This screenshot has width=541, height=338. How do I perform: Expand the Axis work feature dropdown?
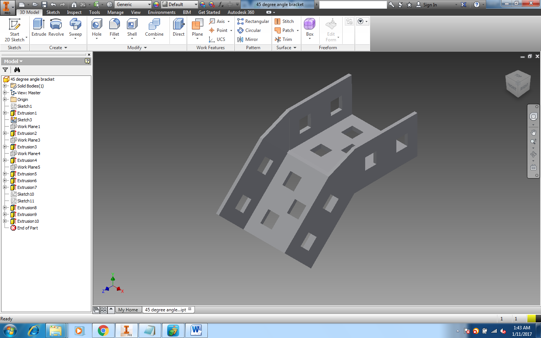[x=228, y=21]
